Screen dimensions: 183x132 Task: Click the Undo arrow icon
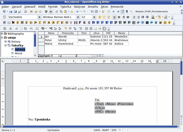pos(78,12)
